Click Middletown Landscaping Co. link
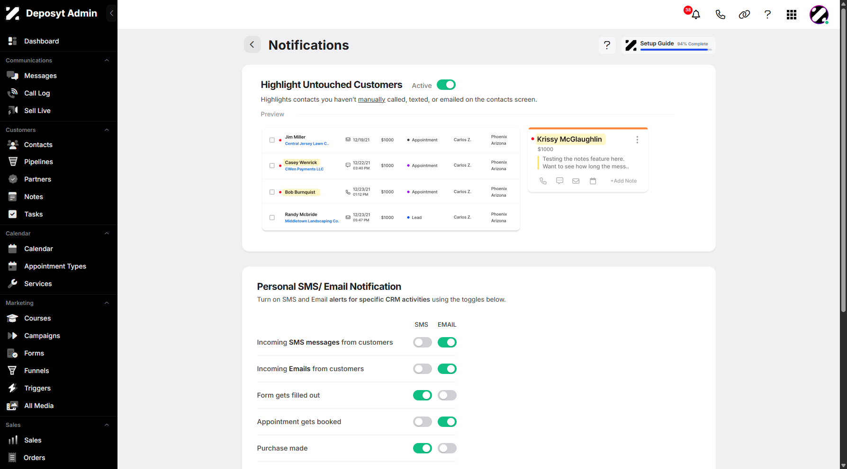The height and width of the screenshot is (469, 847). coord(312,221)
